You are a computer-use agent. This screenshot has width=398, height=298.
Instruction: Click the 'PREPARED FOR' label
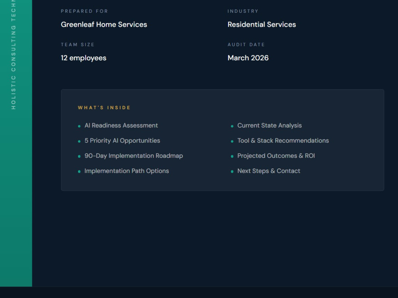[x=84, y=11]
